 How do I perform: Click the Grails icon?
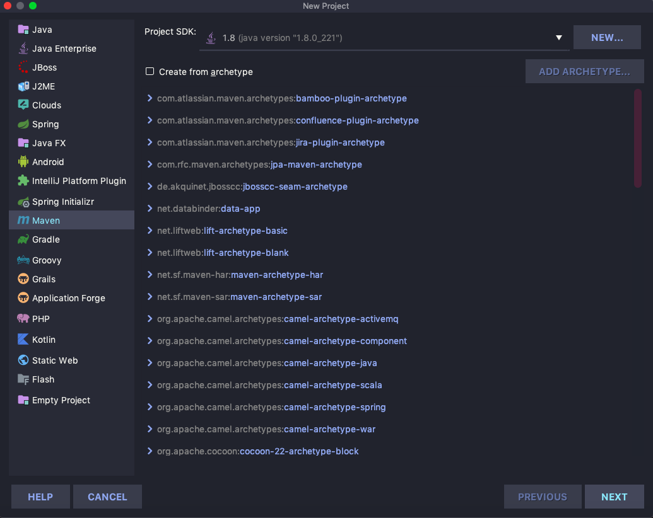23,279
